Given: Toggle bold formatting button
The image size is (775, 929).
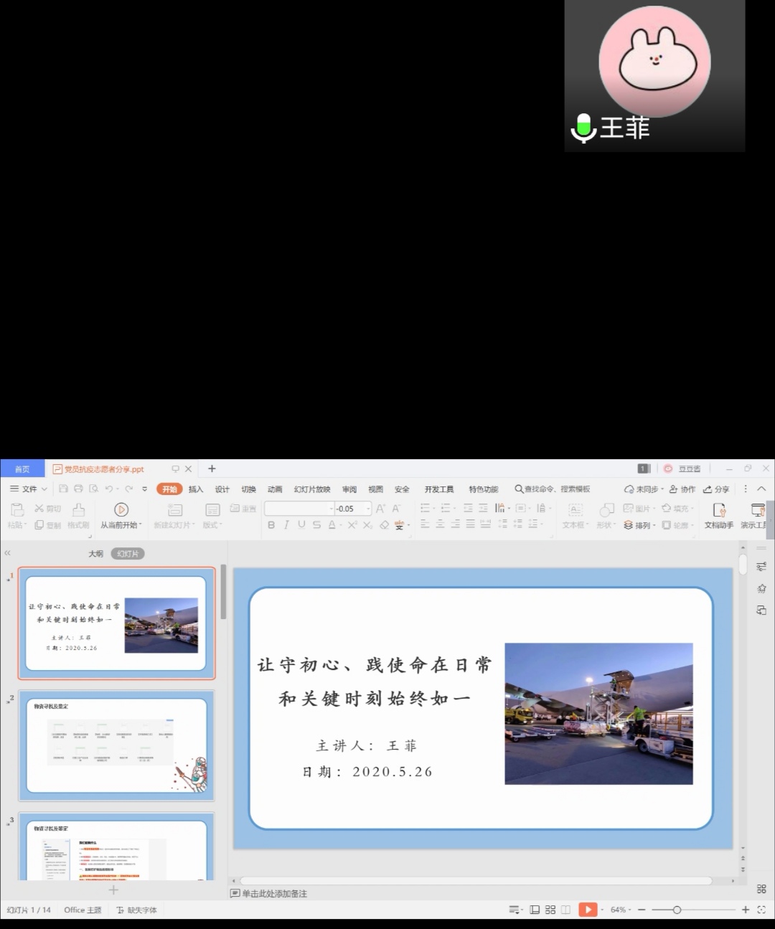Looking at the screenshot, I should pos(271,525).
